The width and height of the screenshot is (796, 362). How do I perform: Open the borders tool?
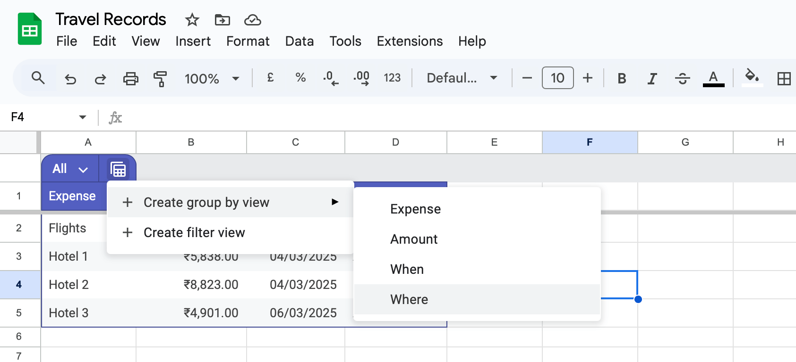[783, 78]
